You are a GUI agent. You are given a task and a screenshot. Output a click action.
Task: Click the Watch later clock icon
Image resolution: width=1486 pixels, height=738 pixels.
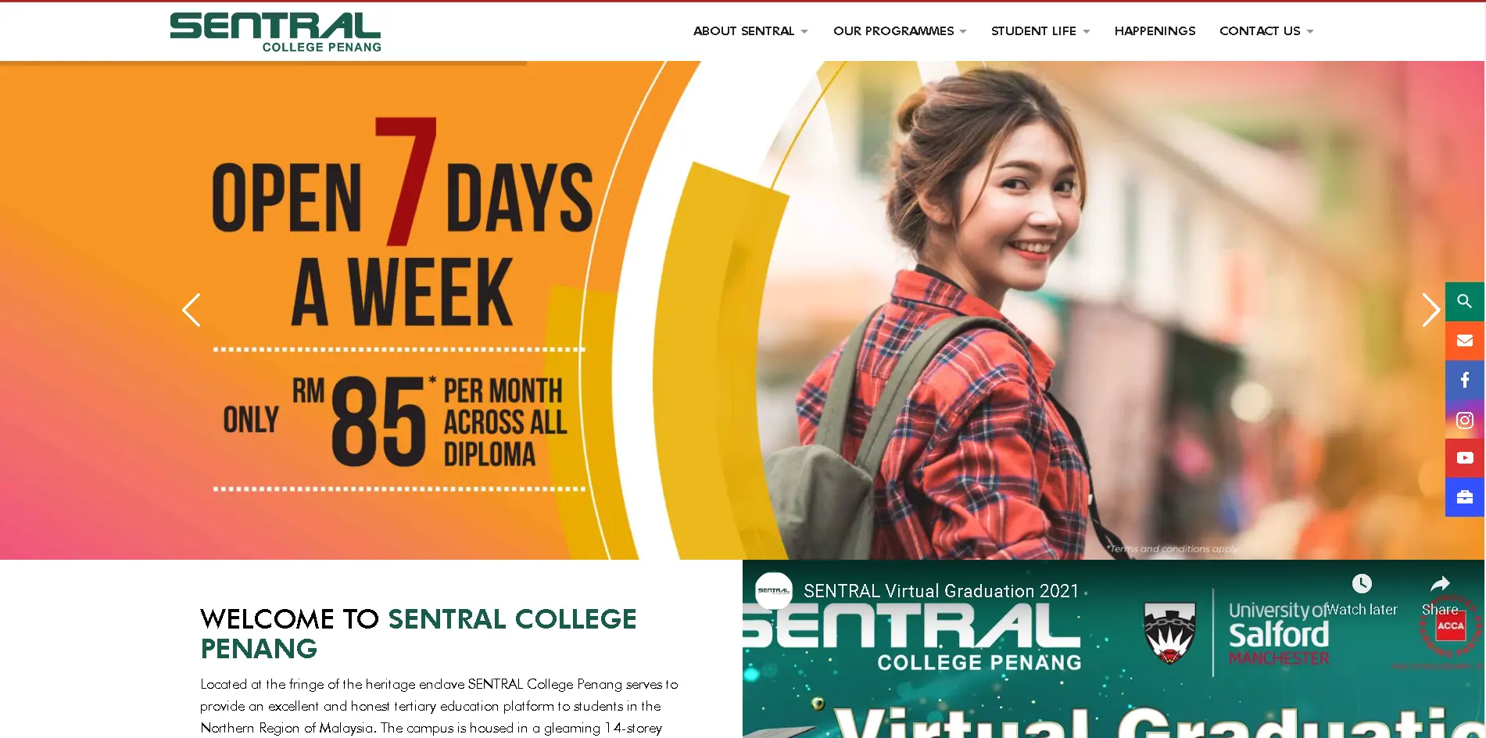click(1362, 584)
